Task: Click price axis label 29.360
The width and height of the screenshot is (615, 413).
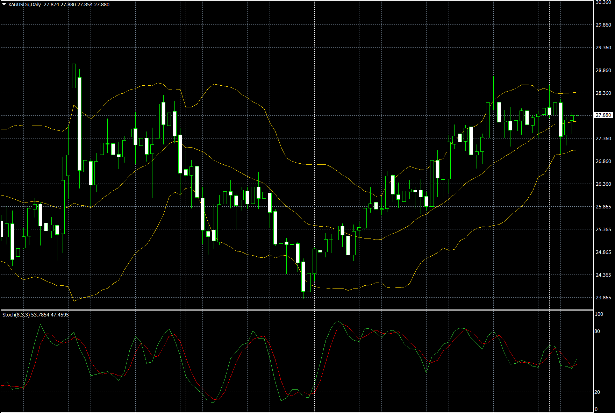Action: click(603, 48)
